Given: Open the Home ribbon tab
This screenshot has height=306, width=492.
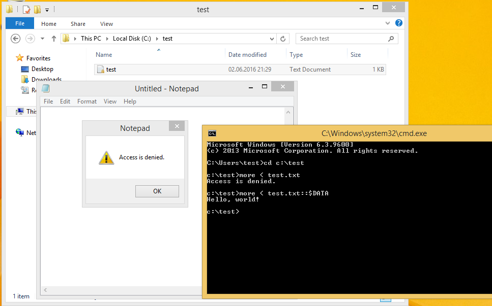Looking at the screenshot, I should point(49,24).
